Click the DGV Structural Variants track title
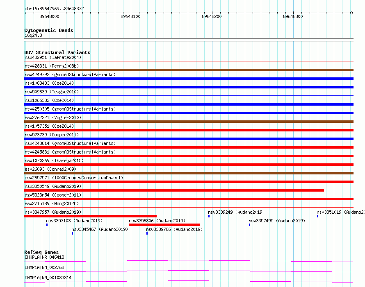Image resolution: width=365 pixels, height=287 pixels. [57, 52]
